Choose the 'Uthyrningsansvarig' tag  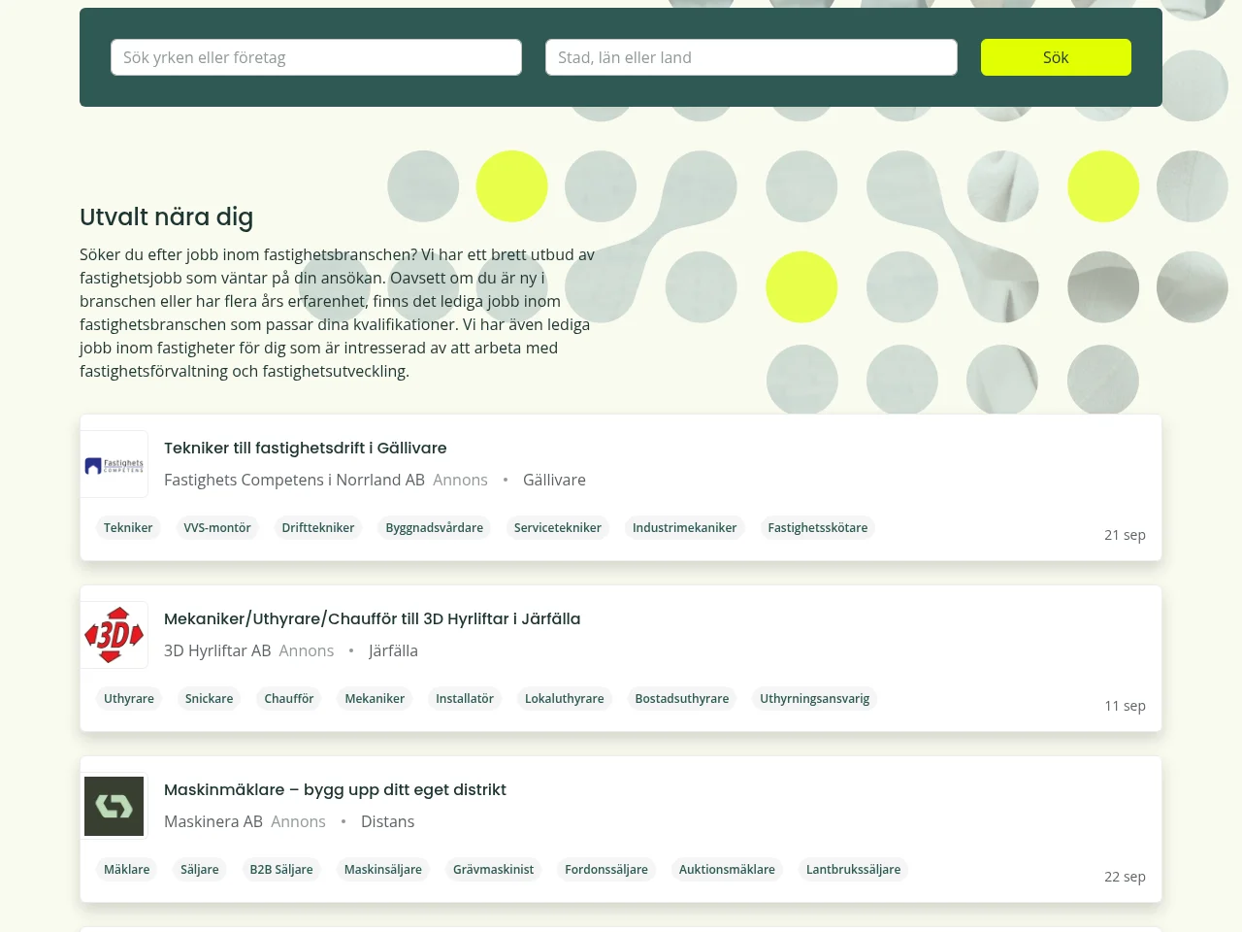point(815,699)
